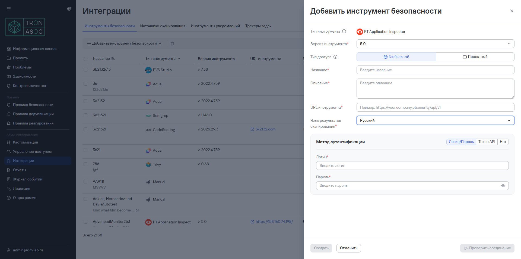Expand the Добавить инструмент безопасности dropdown chevron
Image resolution: width=521 pixels, height=259 pixels.
(160, 43)
